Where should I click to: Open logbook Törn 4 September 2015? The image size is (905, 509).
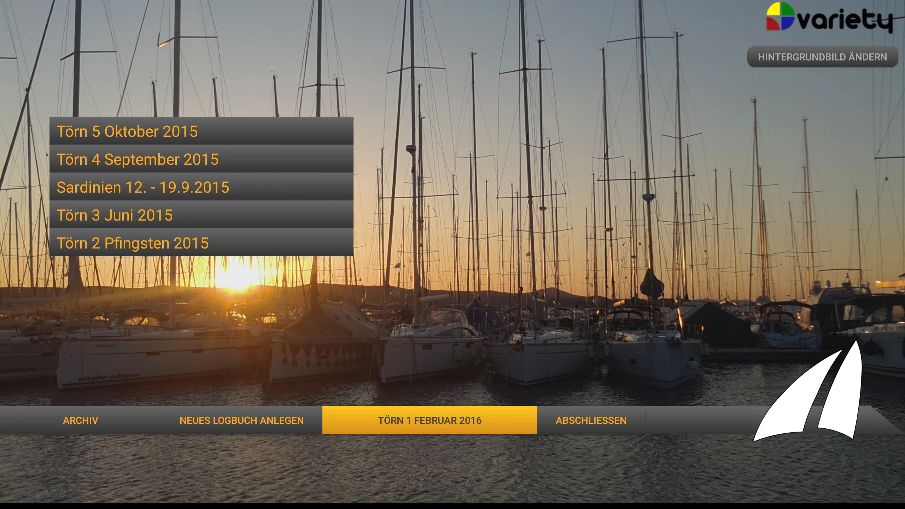click(x=201, y=159)
